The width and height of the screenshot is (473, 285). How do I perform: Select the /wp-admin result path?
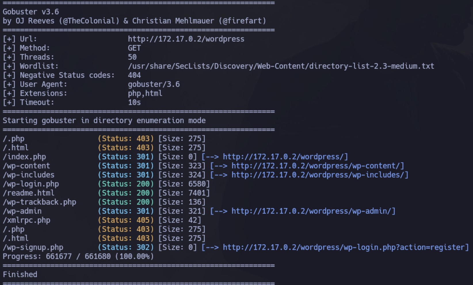(22, 211)
